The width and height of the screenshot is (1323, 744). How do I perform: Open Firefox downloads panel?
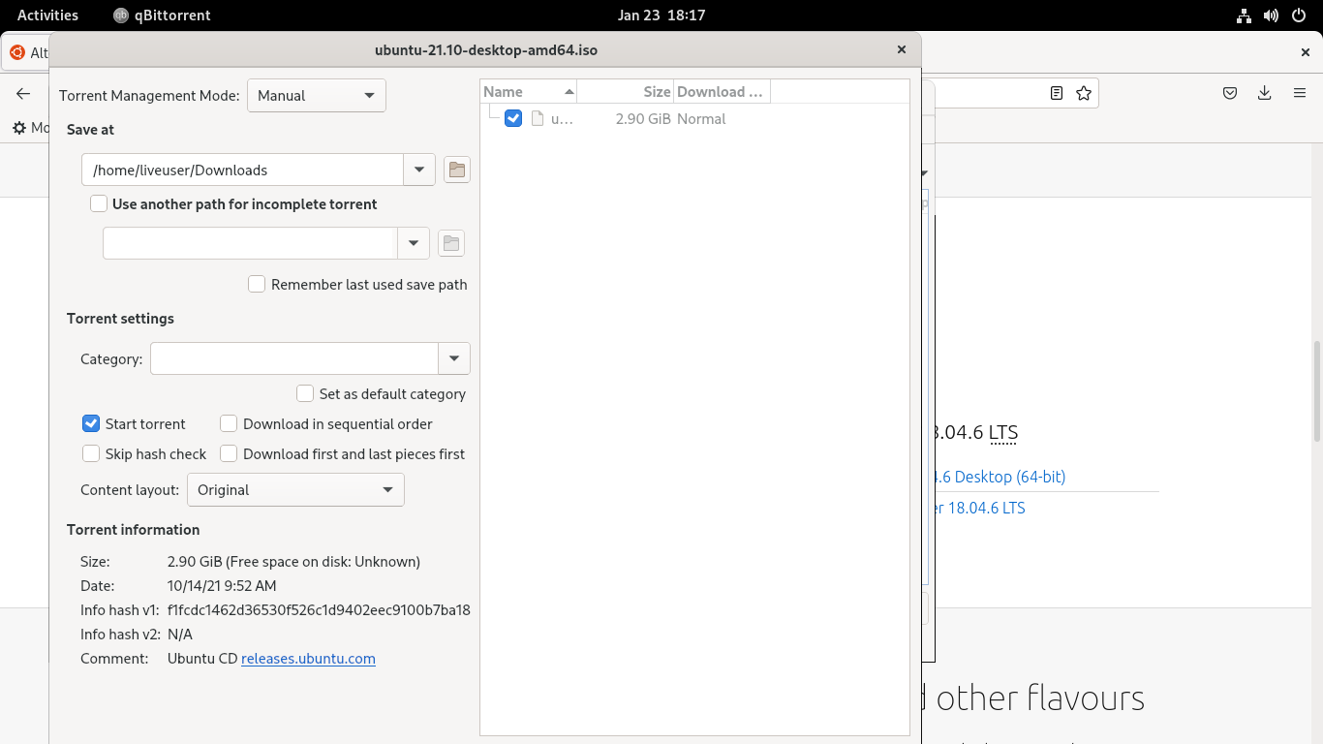[x=1265, y=92]
